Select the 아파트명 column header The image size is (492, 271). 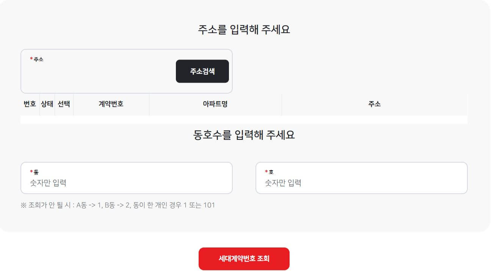coord(215,104)
